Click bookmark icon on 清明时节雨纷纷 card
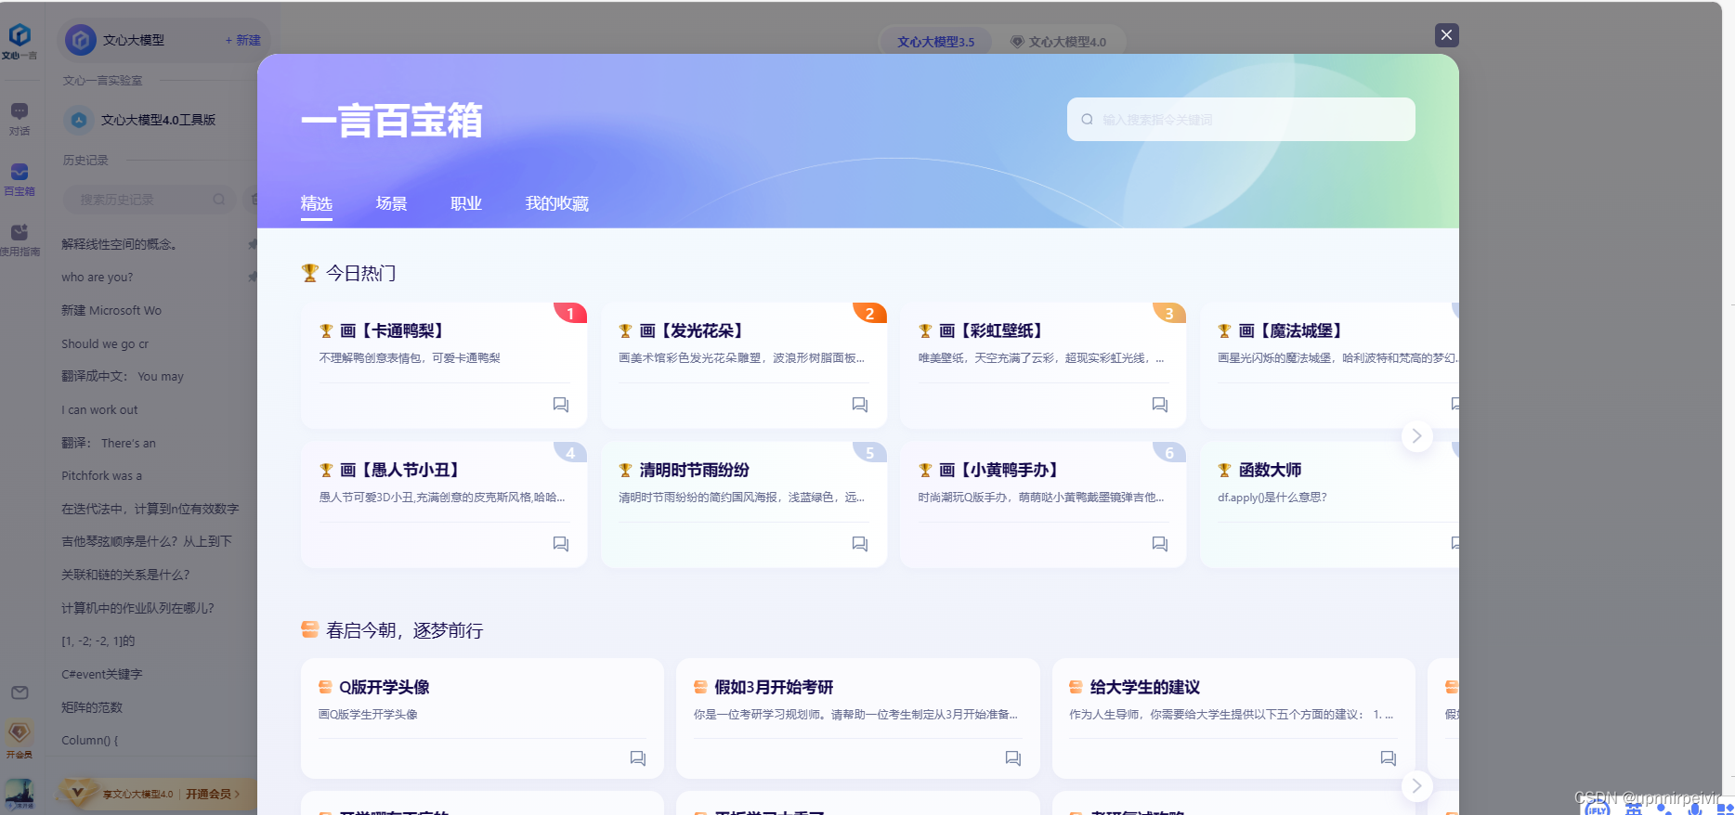The height and width of the screenshot is (815, 1735). click(860, 544)
